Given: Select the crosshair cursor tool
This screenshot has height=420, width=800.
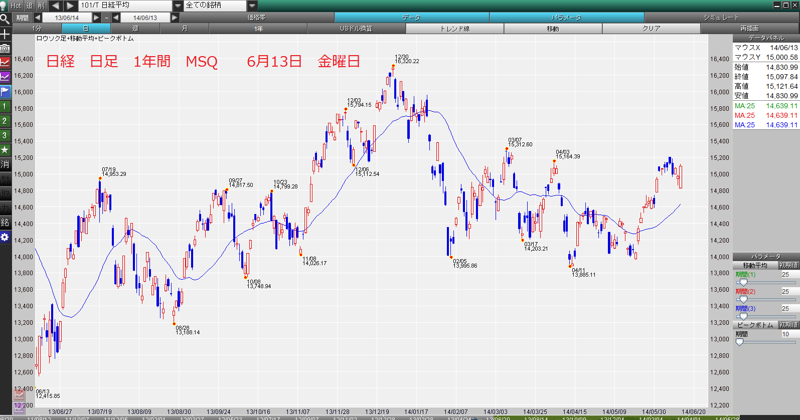Looking at the screenshot, I should [x=5, y=34].
